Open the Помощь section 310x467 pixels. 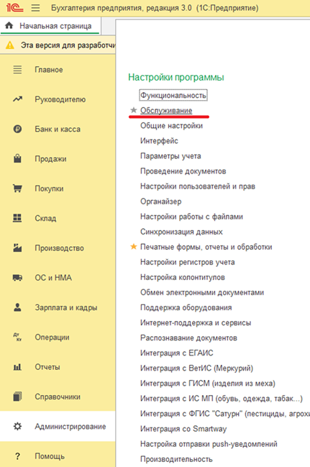pyautogui.click(x=58, y=455)
